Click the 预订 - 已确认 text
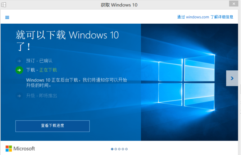Viewport: 241px width, 155px height. pyautogui.click(x=39, y=61)
